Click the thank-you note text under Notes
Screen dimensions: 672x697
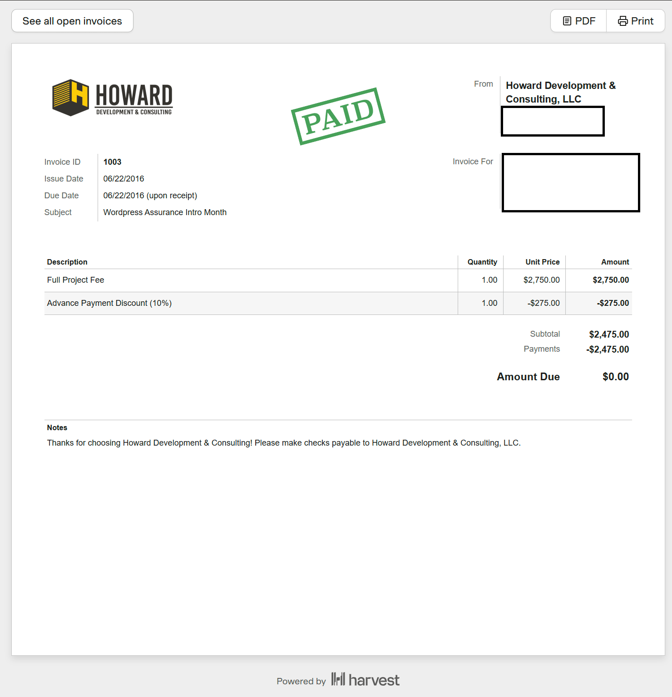pos(284,443)
